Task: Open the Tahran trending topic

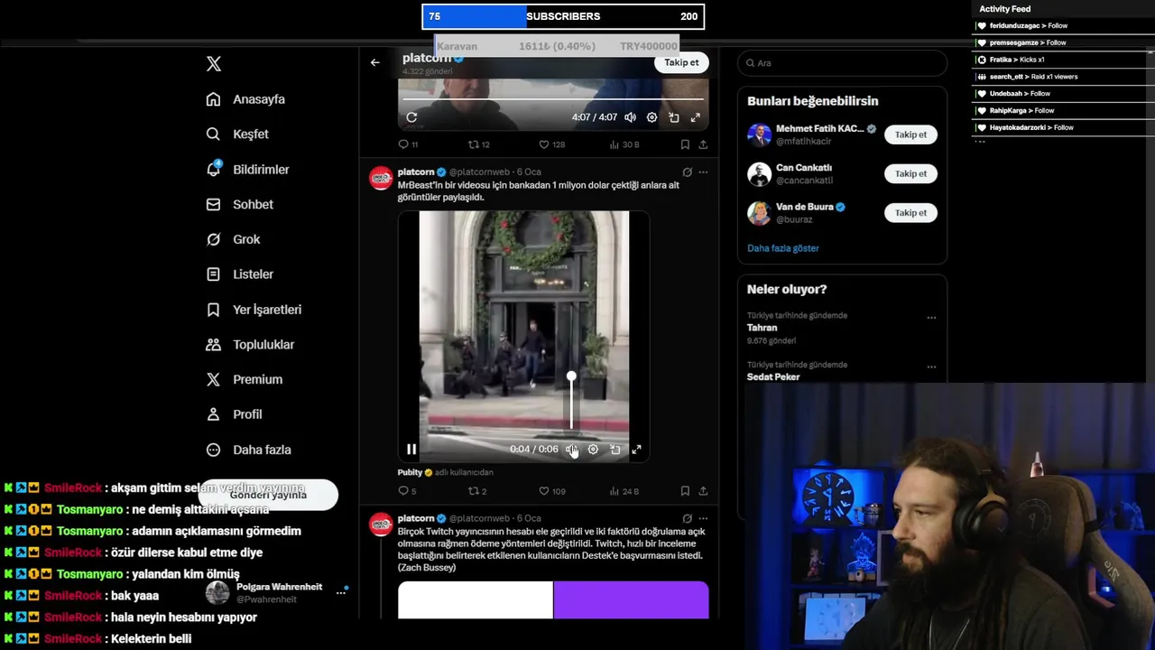Action: (x=762, y=328)
